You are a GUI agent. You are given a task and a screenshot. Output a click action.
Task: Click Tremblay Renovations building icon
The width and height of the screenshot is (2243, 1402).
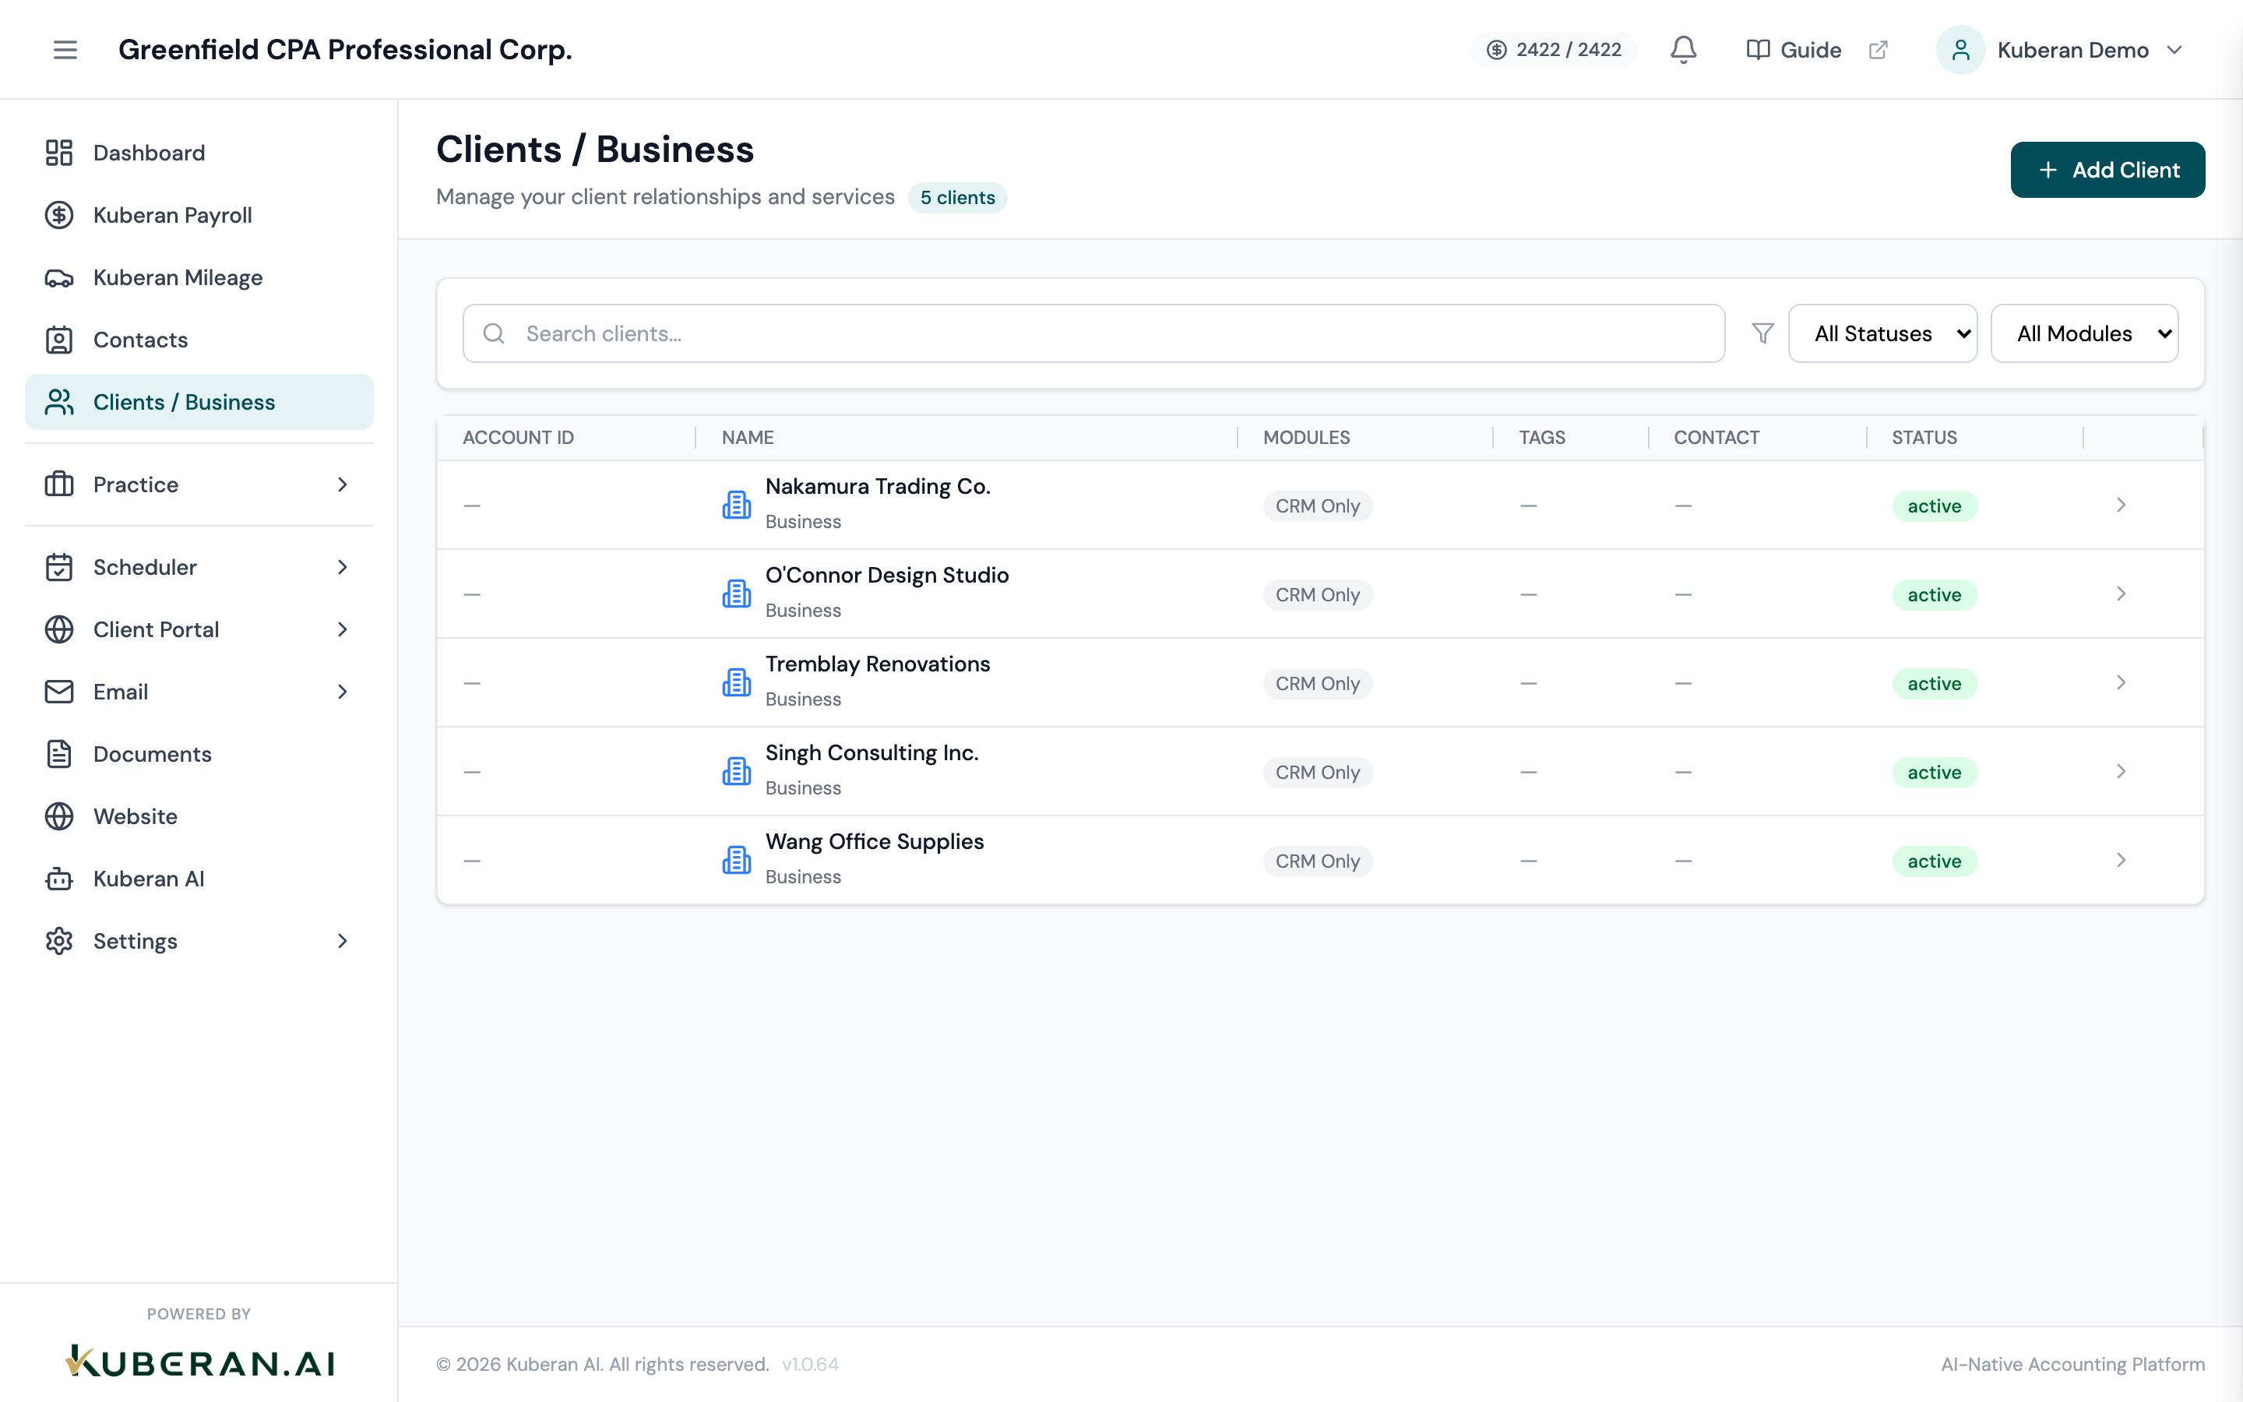737,683
